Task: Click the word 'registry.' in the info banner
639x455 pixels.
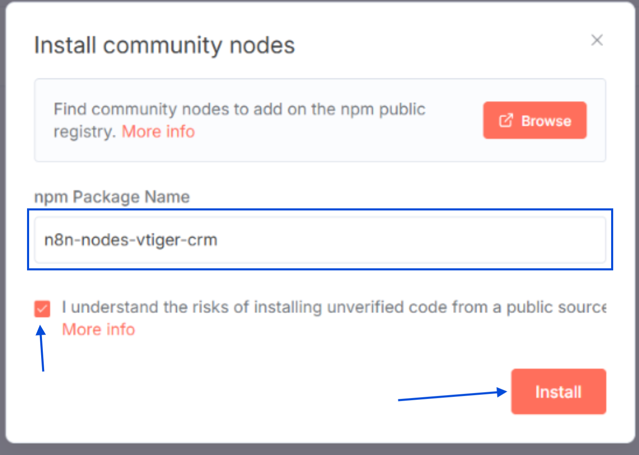Action: [x=84, y=132]
